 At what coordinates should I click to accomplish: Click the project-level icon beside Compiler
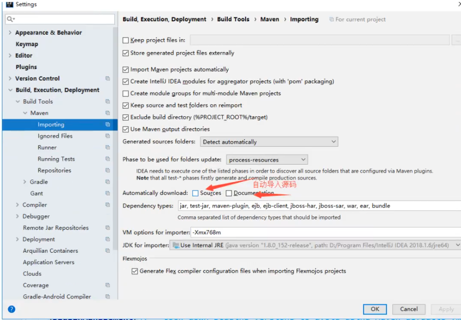click(107, 205)
